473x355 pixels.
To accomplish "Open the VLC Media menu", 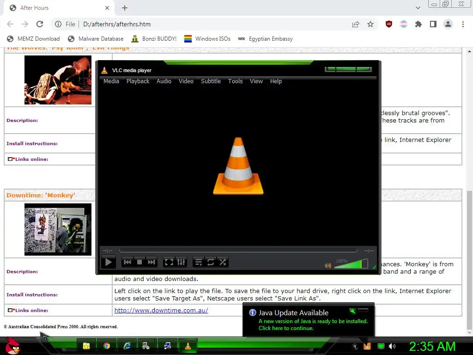I will (x=111, y=81).
